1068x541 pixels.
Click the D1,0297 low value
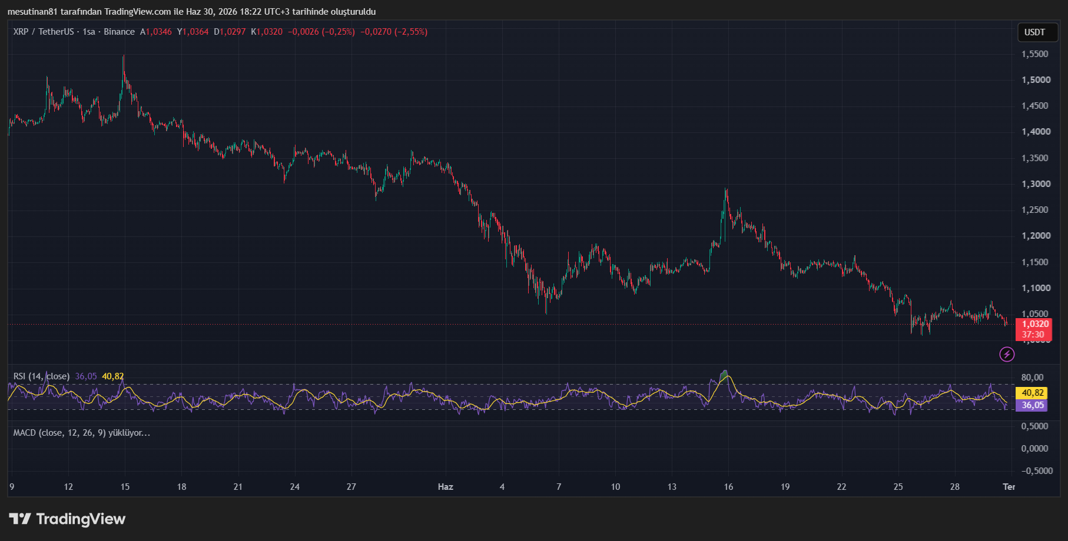230,32
